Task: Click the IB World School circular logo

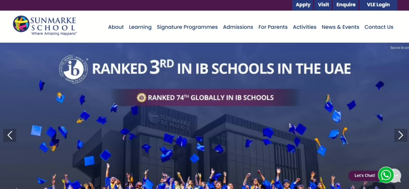Action: click(x=73, y=69)
